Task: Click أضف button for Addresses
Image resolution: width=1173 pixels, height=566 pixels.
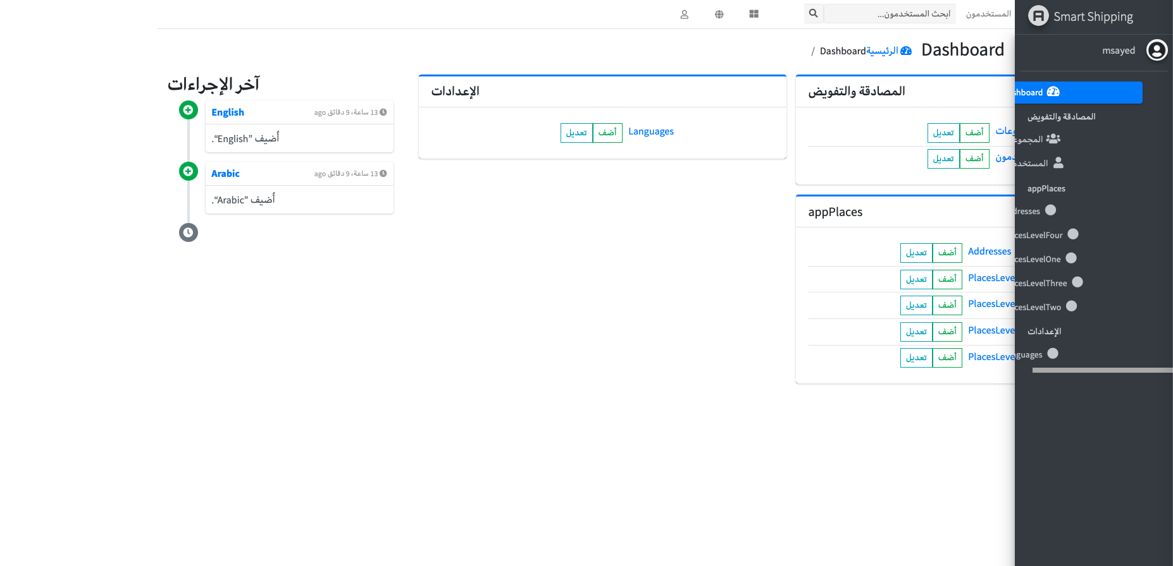Action: point(947,253)
